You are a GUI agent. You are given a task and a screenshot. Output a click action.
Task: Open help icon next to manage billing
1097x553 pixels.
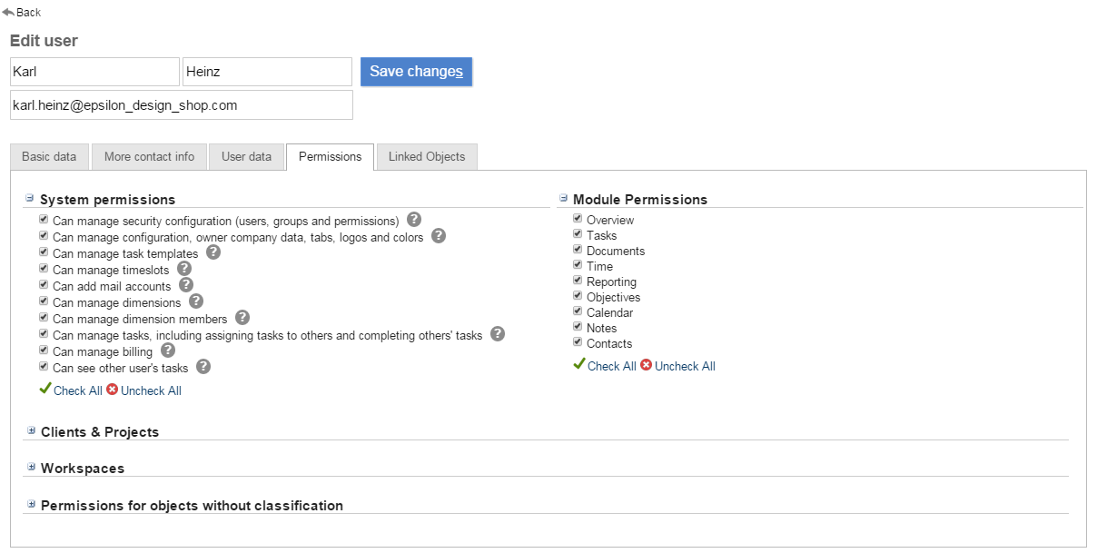168,351
